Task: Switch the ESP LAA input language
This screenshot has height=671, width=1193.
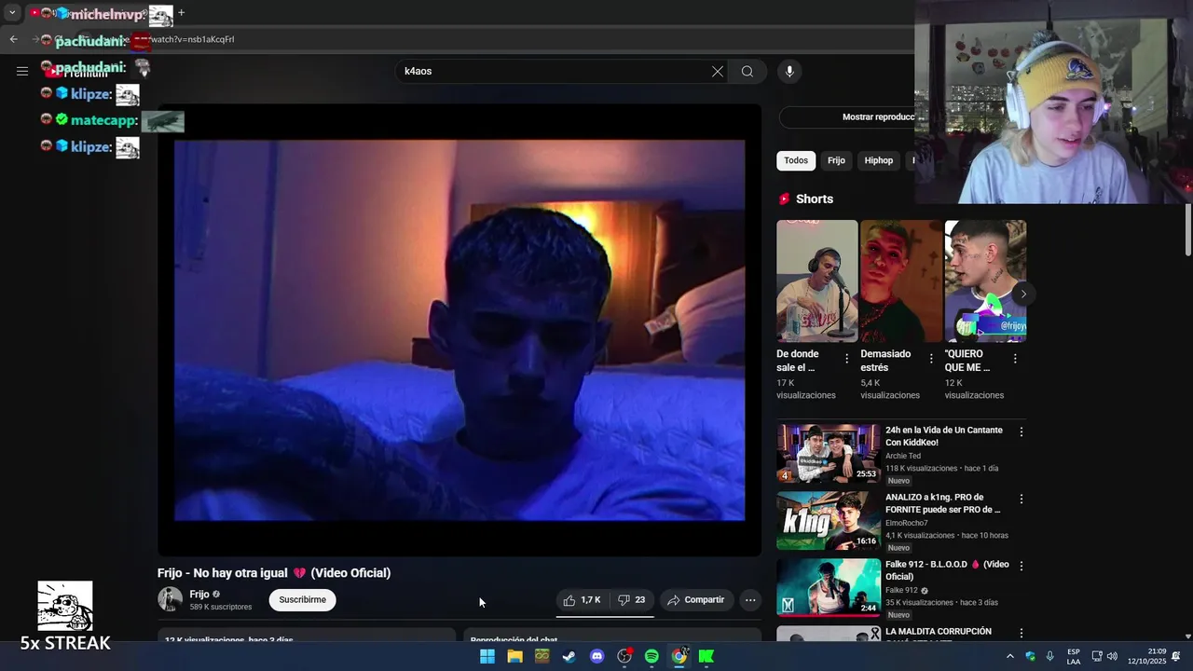Action: (1074, 656)
